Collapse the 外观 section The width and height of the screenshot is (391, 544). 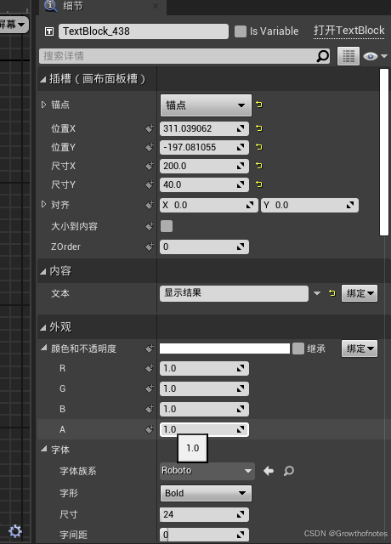pos(43,327)
